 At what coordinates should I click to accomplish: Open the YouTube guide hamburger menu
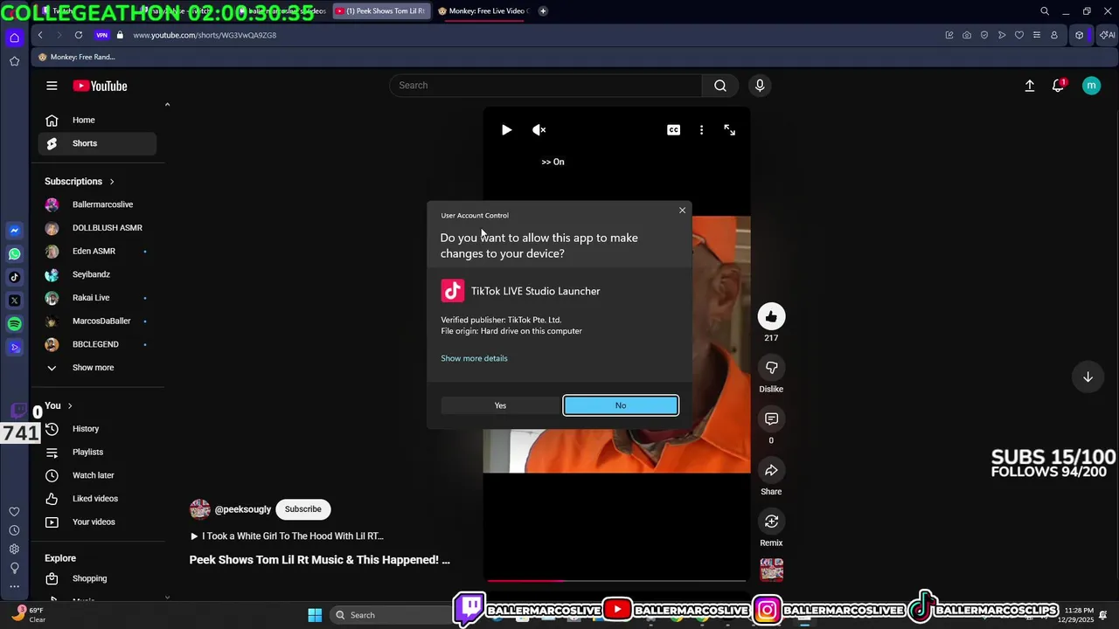pos(52,86)
